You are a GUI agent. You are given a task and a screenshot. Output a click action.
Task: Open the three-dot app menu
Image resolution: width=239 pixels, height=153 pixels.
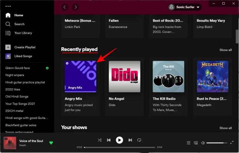tap(8, 6)
